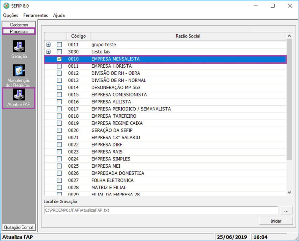This screenshot has height=241, width=299.
Task: Click the Local de Gravação path field
Action: click(x=161, y=210)
